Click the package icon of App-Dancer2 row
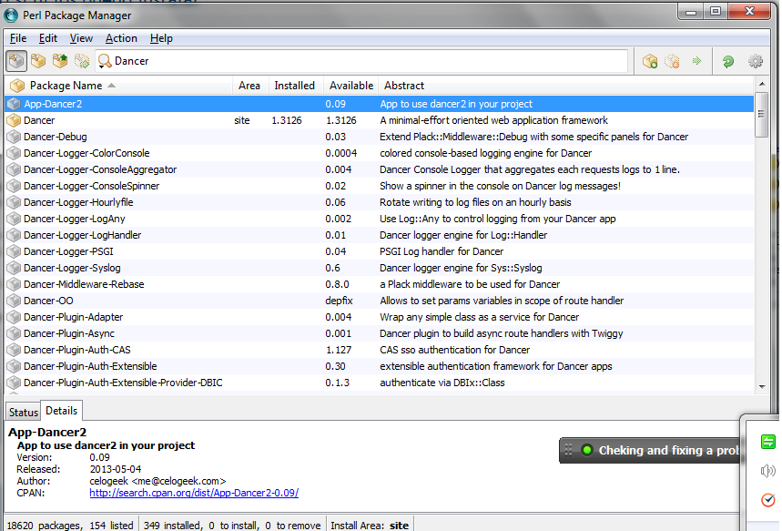This screenshot has height=531, width=782. (14, 104)
